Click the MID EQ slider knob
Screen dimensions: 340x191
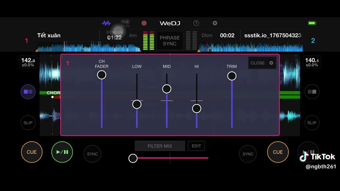pos(167,89)
